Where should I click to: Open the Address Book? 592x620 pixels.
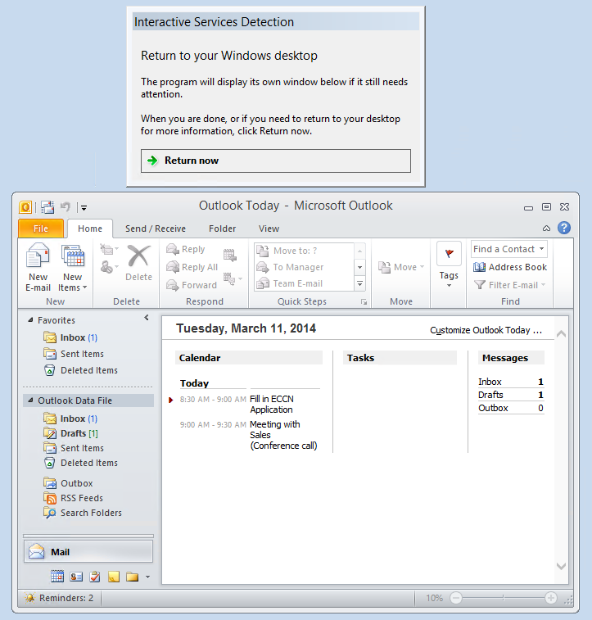coord(510,267)
